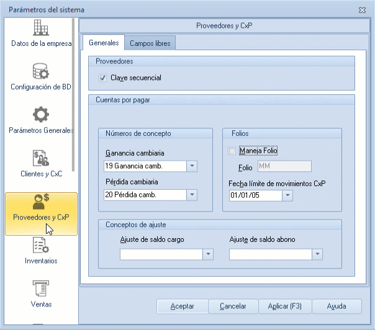375x330 pixels.
Task: Select the Parámetros Generales gear icon
Action: tap(41, 115)
